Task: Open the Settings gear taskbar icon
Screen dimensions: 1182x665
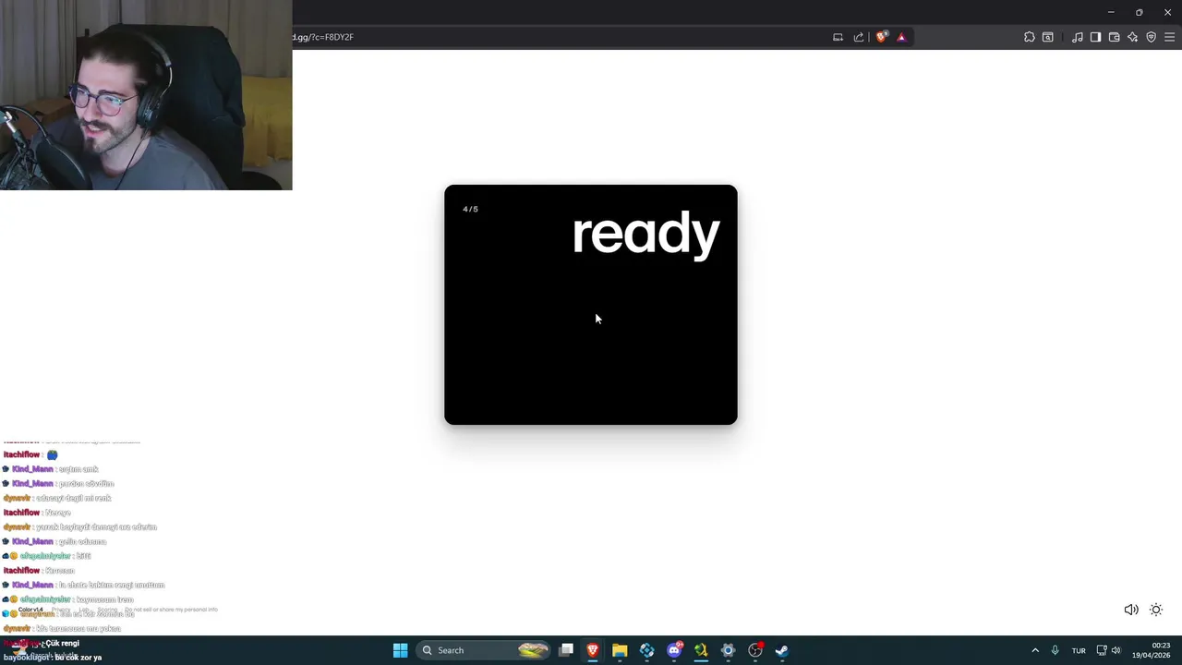Action: coord(728,650)
